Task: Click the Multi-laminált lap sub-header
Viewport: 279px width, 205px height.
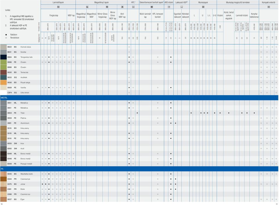Action: tap(145, 15)
